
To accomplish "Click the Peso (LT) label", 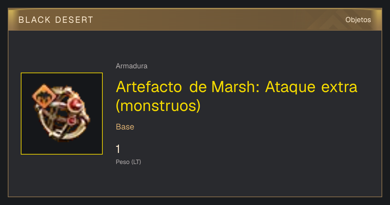I will pyautogui.click(x=128, y=162).
